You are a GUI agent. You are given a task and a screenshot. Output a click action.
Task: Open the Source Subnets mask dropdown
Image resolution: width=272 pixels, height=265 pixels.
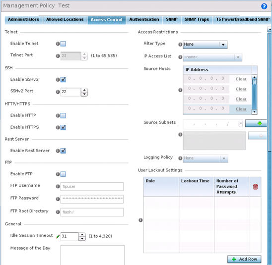[x=241, y=124]
